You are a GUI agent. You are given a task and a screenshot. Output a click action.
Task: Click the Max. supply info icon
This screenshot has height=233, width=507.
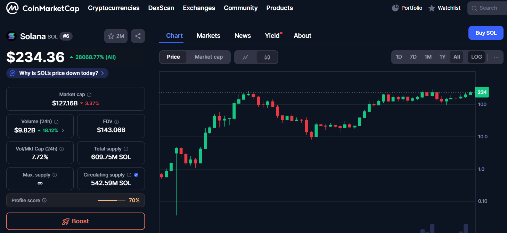[55, 175]
